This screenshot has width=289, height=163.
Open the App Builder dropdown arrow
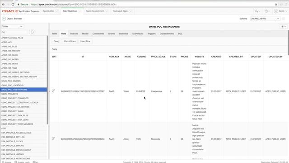click(57, 11)
